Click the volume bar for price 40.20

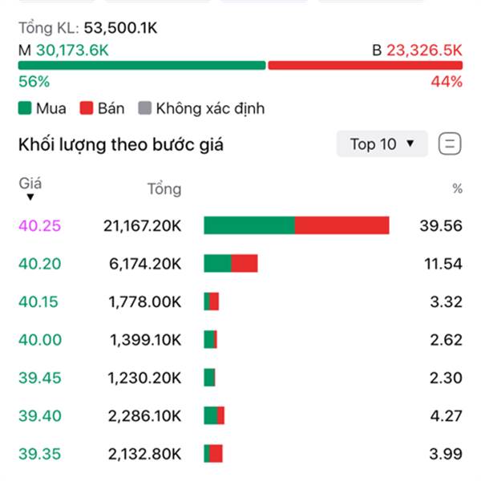231,264
